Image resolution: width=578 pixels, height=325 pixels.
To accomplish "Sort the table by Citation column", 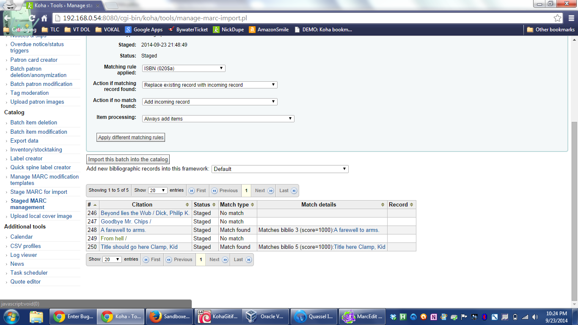I will coord(142,205).
